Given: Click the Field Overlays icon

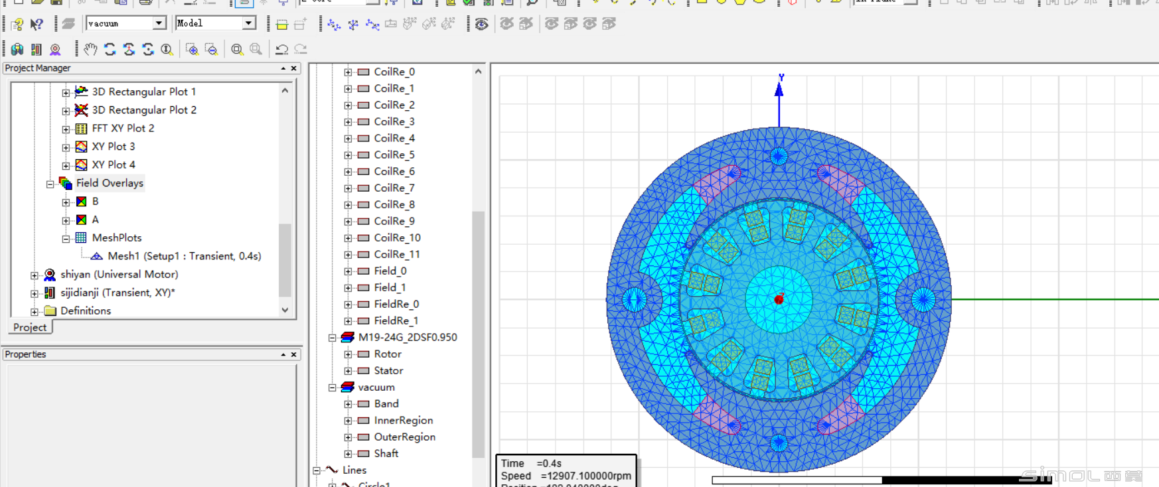Looking at the screenshot, I should pos(65,182).
